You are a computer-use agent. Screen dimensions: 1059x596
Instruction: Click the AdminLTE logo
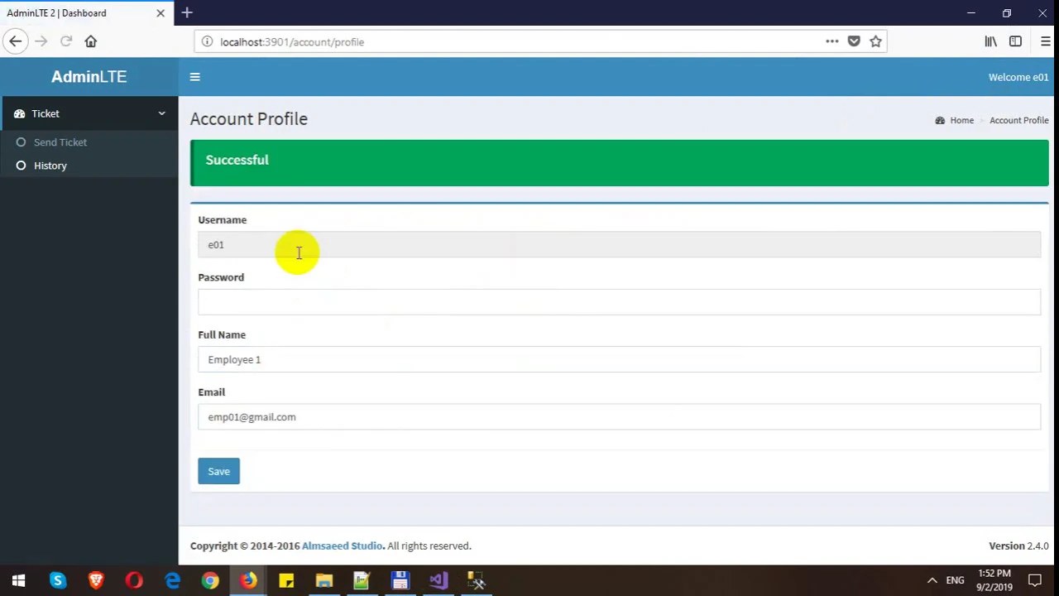pyautogui.click(x=89, y=76)
